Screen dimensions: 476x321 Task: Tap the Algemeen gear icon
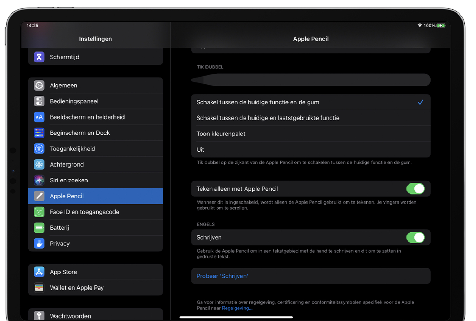39,85
